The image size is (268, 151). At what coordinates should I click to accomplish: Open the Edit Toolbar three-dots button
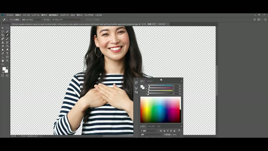[x=3, y=64]
